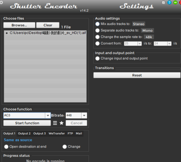This screenshot has height=162, width=181.
Task: Open the Mono separation selector
Action: click(148, 30)
